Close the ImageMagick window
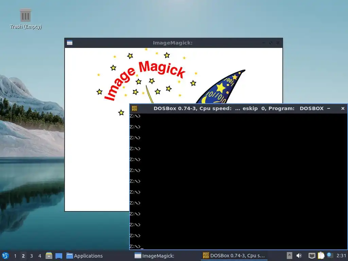The image size is (348, 261). (278, 43)
